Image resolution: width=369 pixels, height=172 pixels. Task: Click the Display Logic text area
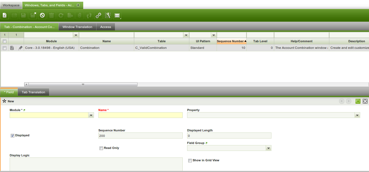coord(96,164)
